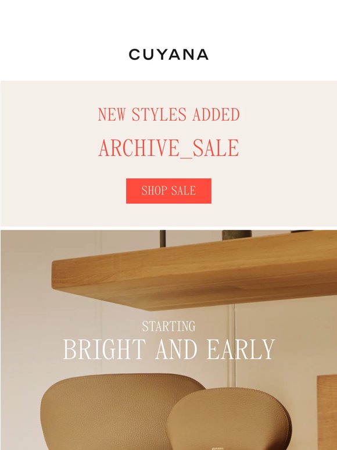Click the dark object at shelf's top right
The width and height of the screenshot is (337, 450).
tap(301, 231)
